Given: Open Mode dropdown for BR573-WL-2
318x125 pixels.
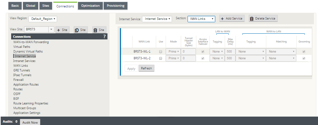Looking at the screenshot, I should (173, 58).
